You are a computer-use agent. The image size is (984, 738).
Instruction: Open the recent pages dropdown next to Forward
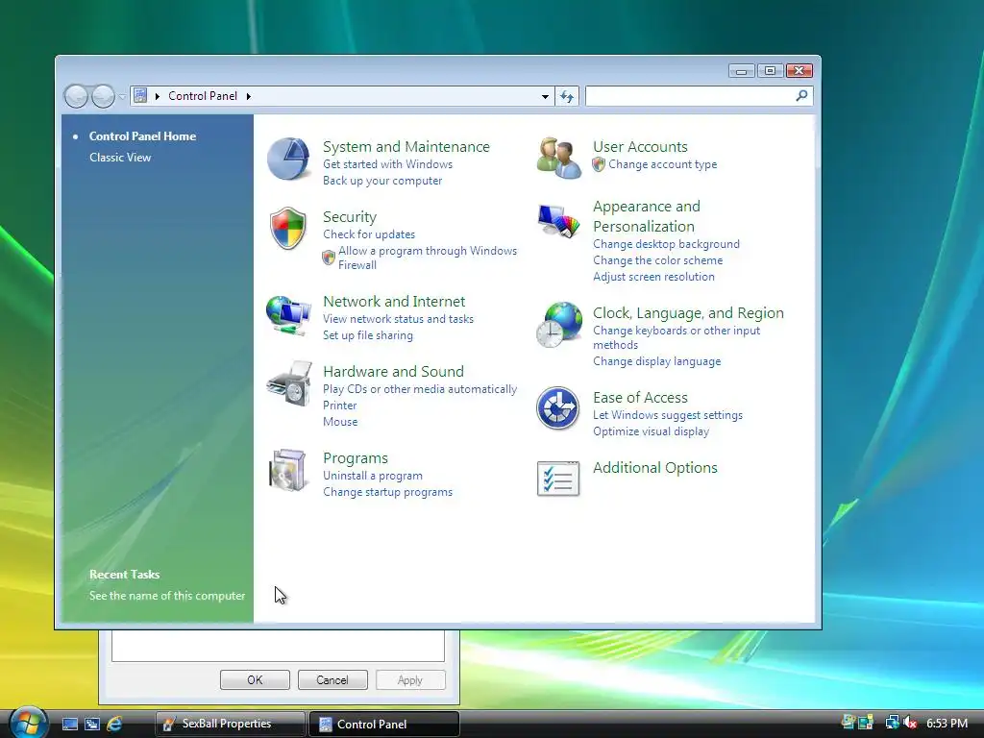[x=122, y=96]
